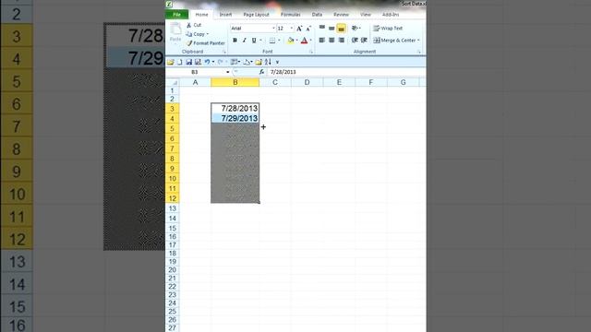Expand the Underline style dropdown arrow
The height and width of the screenshot is (332, 591).
point(260,41)
